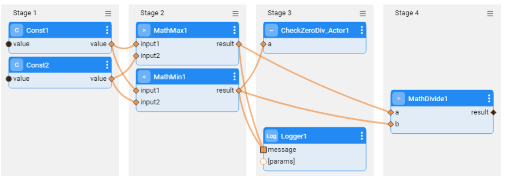This screenshot has width=505, height=176.
Task: Open the Stage 3 hamburger menu
Action: click(x=363, y=14)
